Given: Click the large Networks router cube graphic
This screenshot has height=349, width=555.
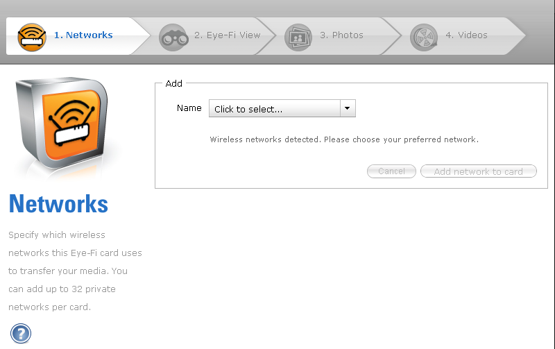Looking at the screenshot, I should (x=62, y=124).
